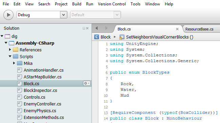
Task: Select AStarMapBuilder.cs file
Action: pos(42,77)
